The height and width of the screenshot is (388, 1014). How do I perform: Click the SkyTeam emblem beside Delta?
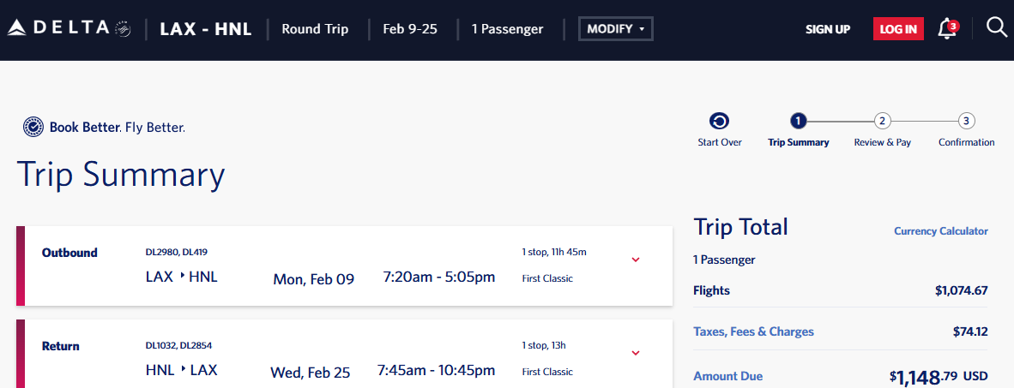pos(123,28)
